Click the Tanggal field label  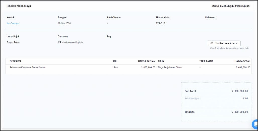(62, 18)
